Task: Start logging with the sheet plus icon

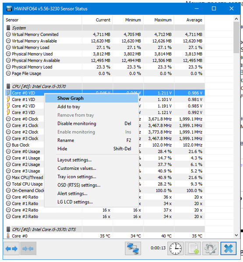Action: click(193, 248)
